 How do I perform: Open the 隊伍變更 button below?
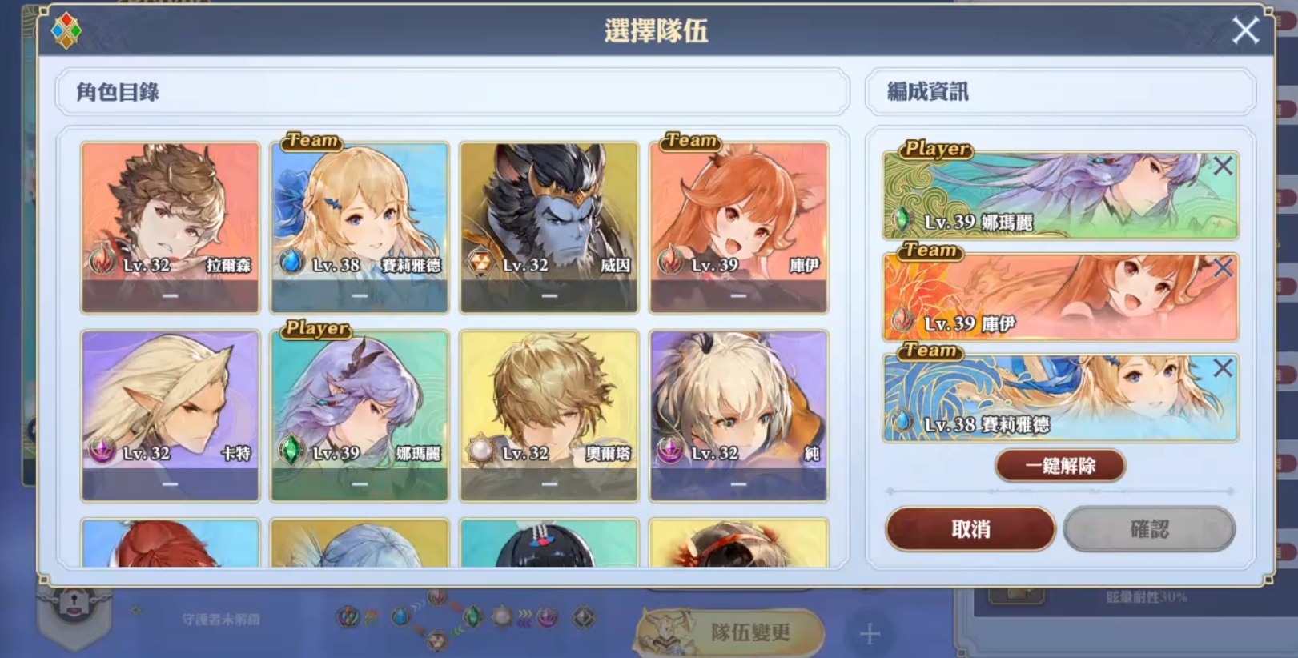coord(730,632)
